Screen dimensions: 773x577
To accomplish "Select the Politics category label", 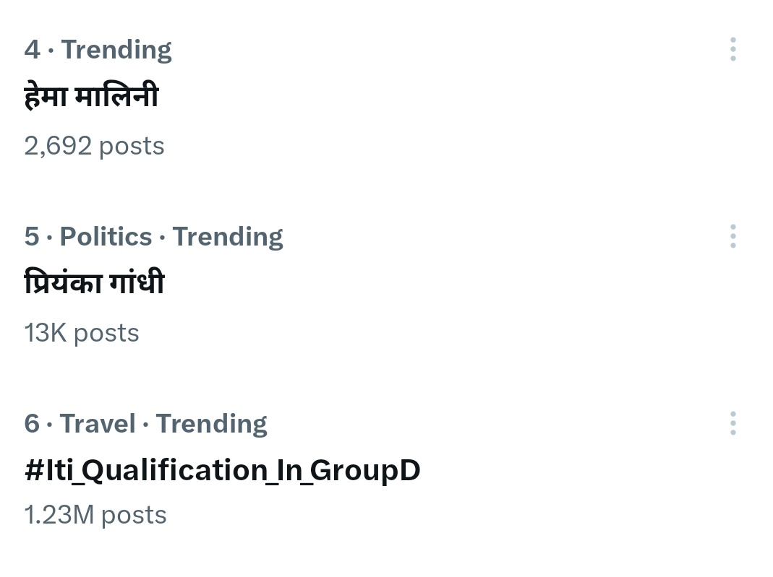I will [106, 236].
